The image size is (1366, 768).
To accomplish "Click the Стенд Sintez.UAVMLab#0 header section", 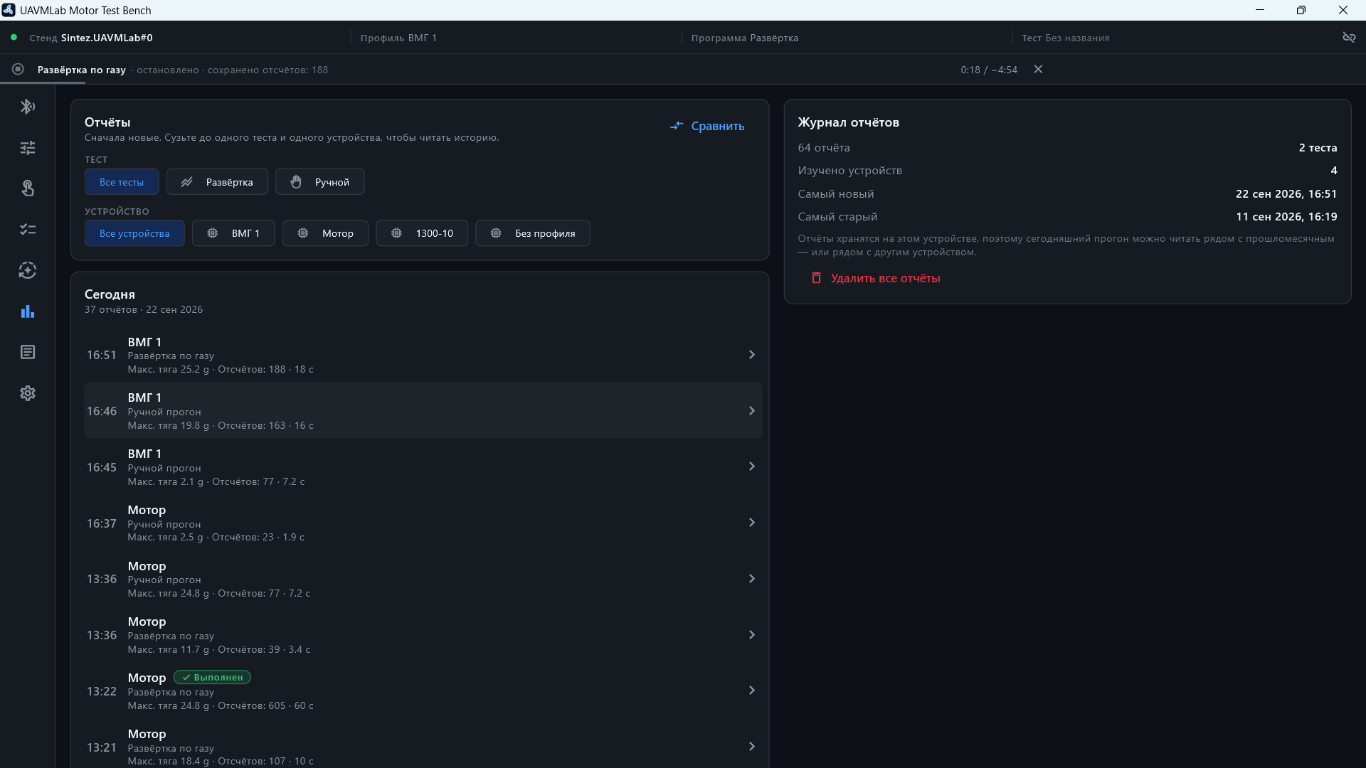I will click(x=91, y=38).
